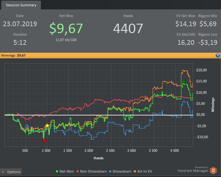Expand the Options panel chevron

3,172
